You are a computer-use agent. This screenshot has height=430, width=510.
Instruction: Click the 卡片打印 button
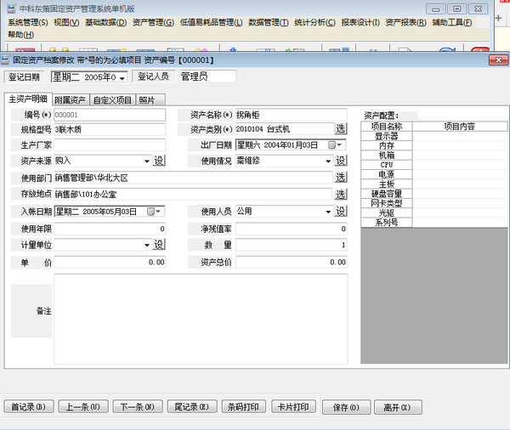pyautogui.click(x=293, y=406)
